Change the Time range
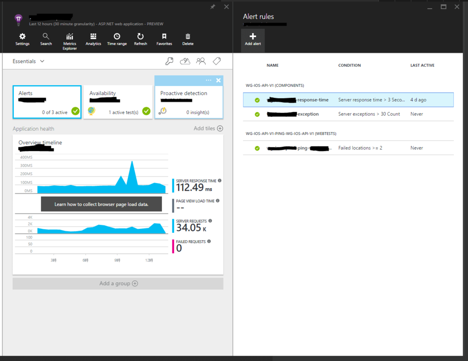Viewport: 468px width, 361px height. point(117,39)
